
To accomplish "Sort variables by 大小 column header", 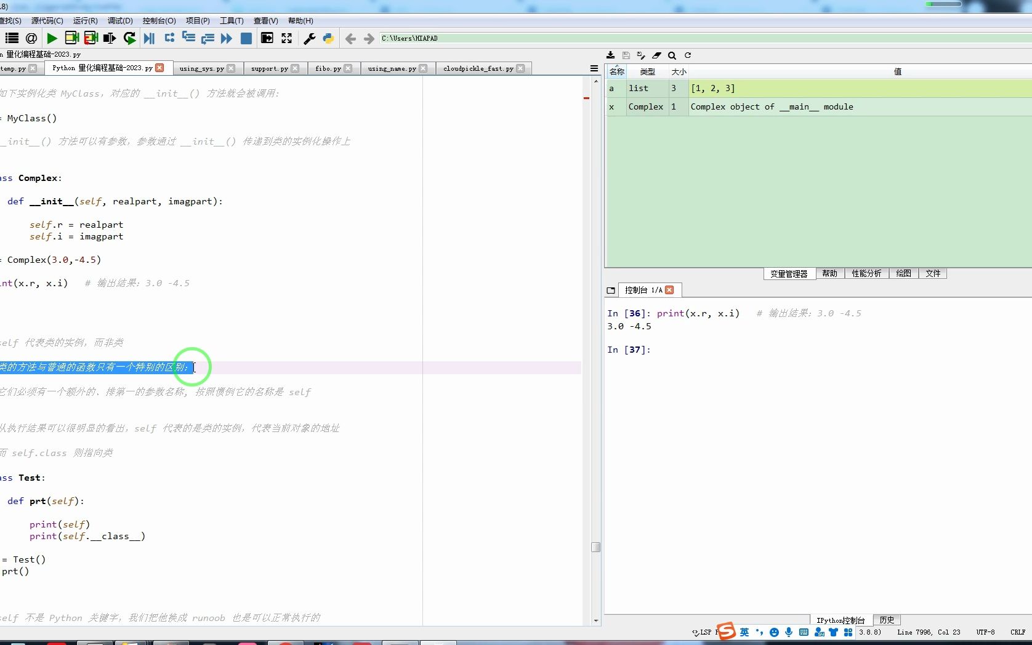I will pyautogui.click(x=679, y=71).
